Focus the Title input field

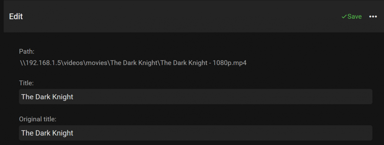coord(195,96)
